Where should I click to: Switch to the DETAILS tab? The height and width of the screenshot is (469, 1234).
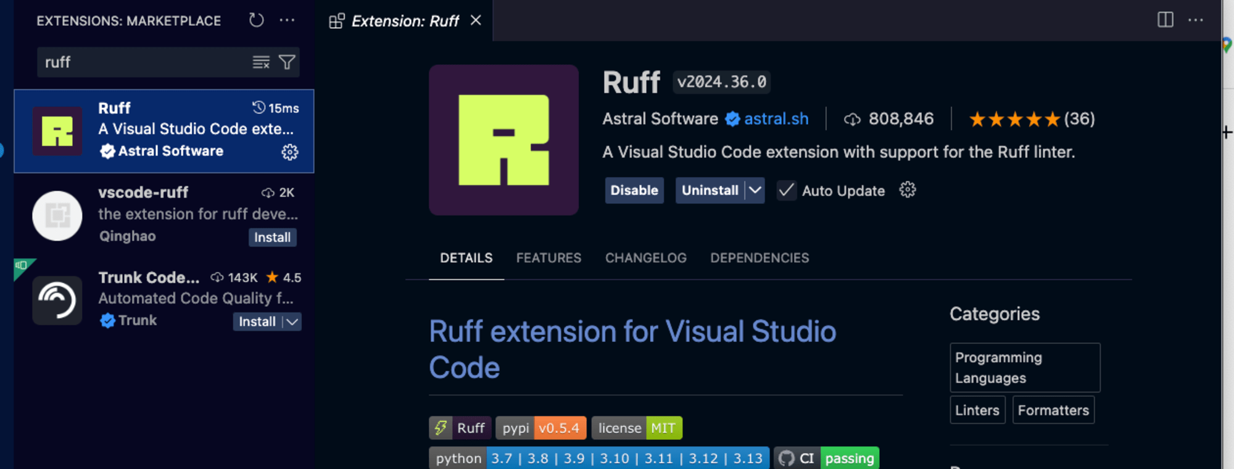[466, 258]
